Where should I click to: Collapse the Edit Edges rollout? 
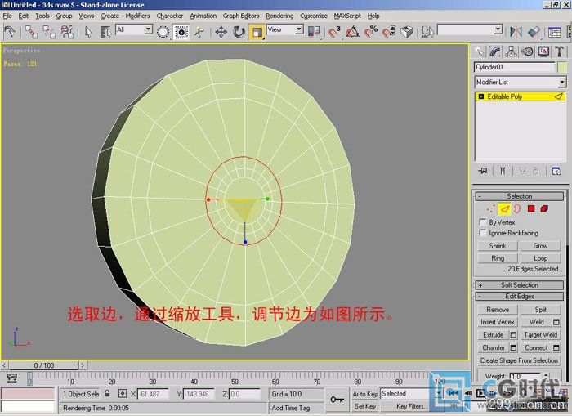[x=520, y=297]
